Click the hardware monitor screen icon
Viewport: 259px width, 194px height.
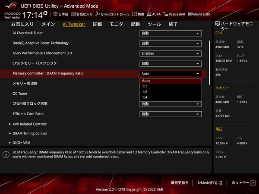coord(218,24)
